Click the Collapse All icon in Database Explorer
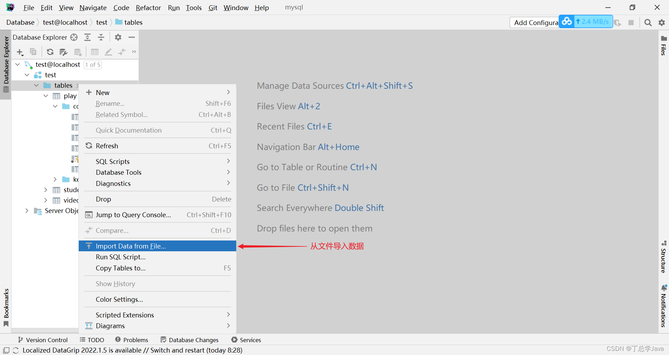Screen dimensions: 669x355 click(101, 37)
